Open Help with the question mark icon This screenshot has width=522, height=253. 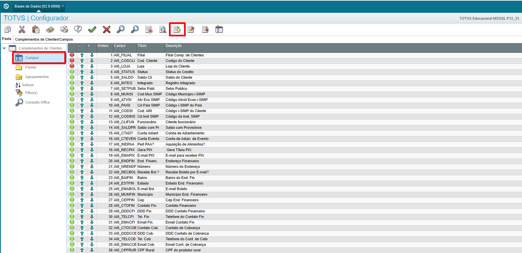[78, 29]
